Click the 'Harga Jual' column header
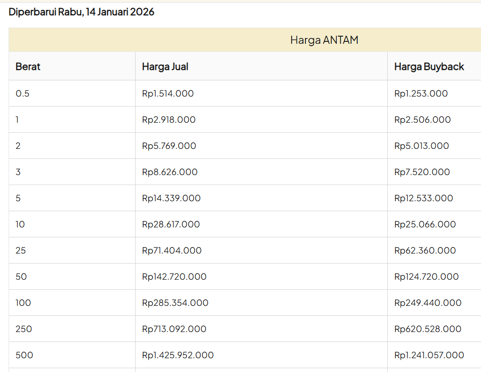The width and height of the screenshot is (481, 372). click(165, 67)
